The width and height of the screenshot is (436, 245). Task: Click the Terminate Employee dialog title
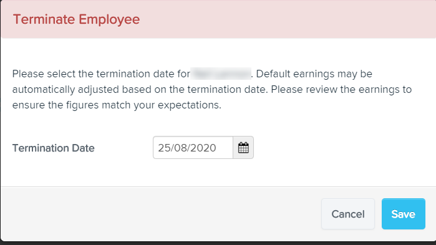click(x=76, y=19)
